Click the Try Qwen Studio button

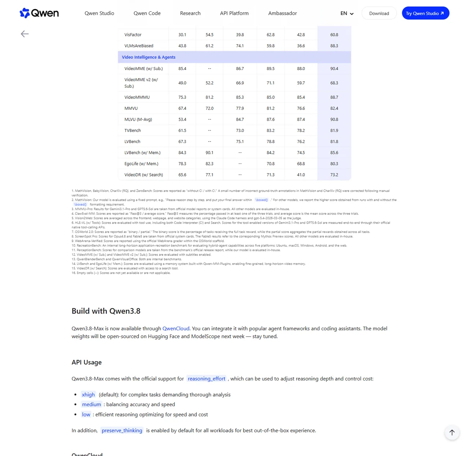425,13
